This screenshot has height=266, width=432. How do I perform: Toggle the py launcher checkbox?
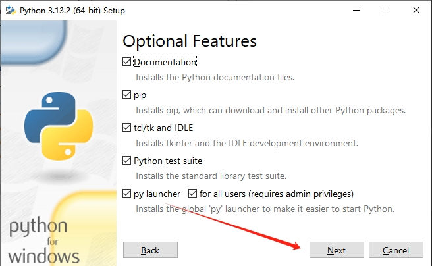pos(126,194)
